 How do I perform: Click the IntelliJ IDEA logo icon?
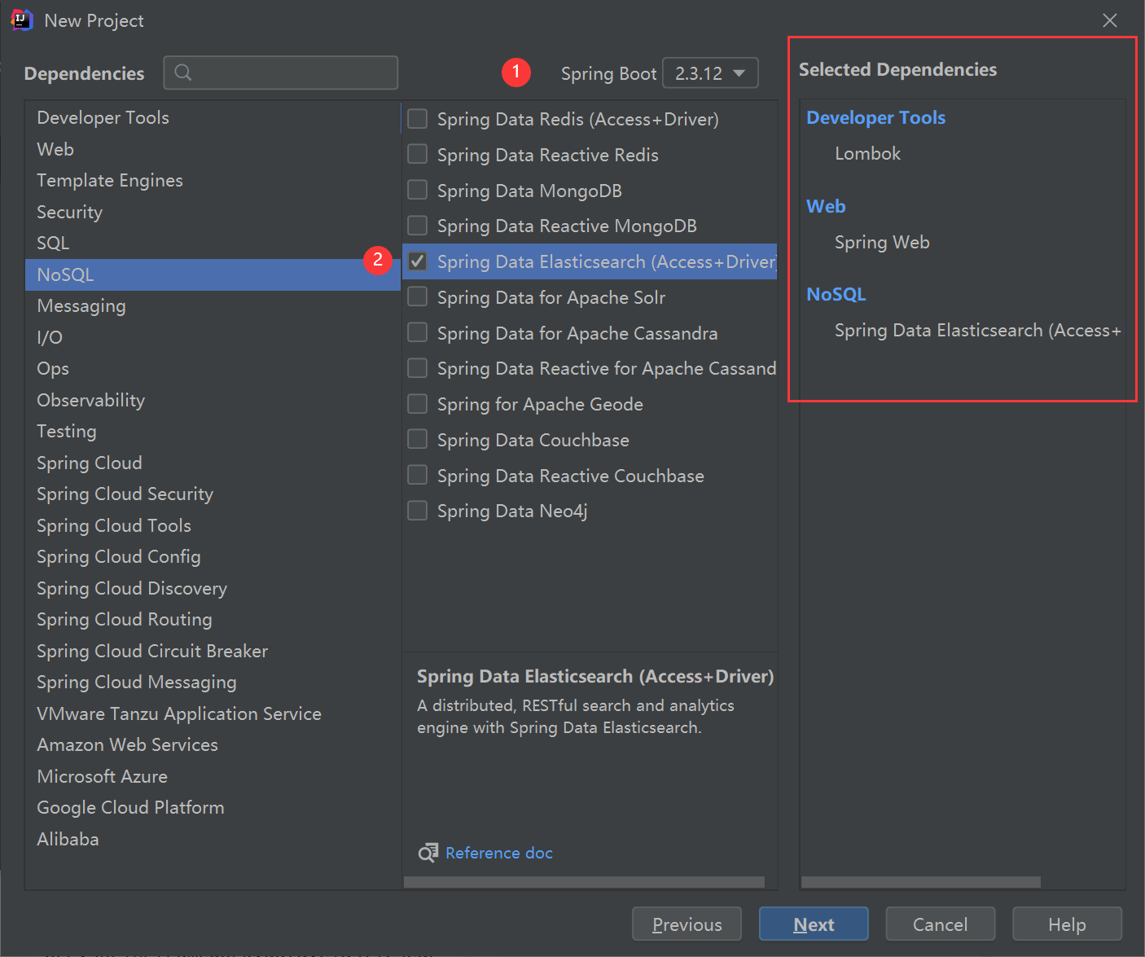click(x=22, y=20)
